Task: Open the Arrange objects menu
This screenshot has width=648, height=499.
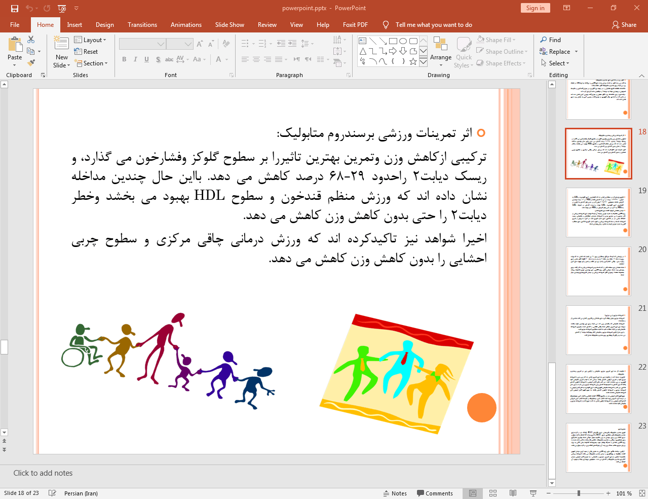Action: (x=441, y=52)
